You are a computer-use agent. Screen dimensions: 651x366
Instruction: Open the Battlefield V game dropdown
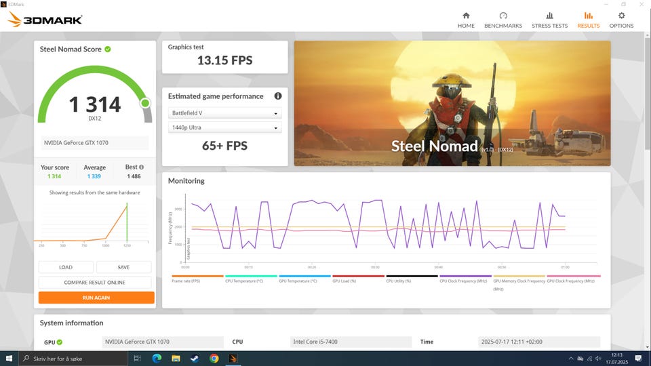[x=224, y=113]
